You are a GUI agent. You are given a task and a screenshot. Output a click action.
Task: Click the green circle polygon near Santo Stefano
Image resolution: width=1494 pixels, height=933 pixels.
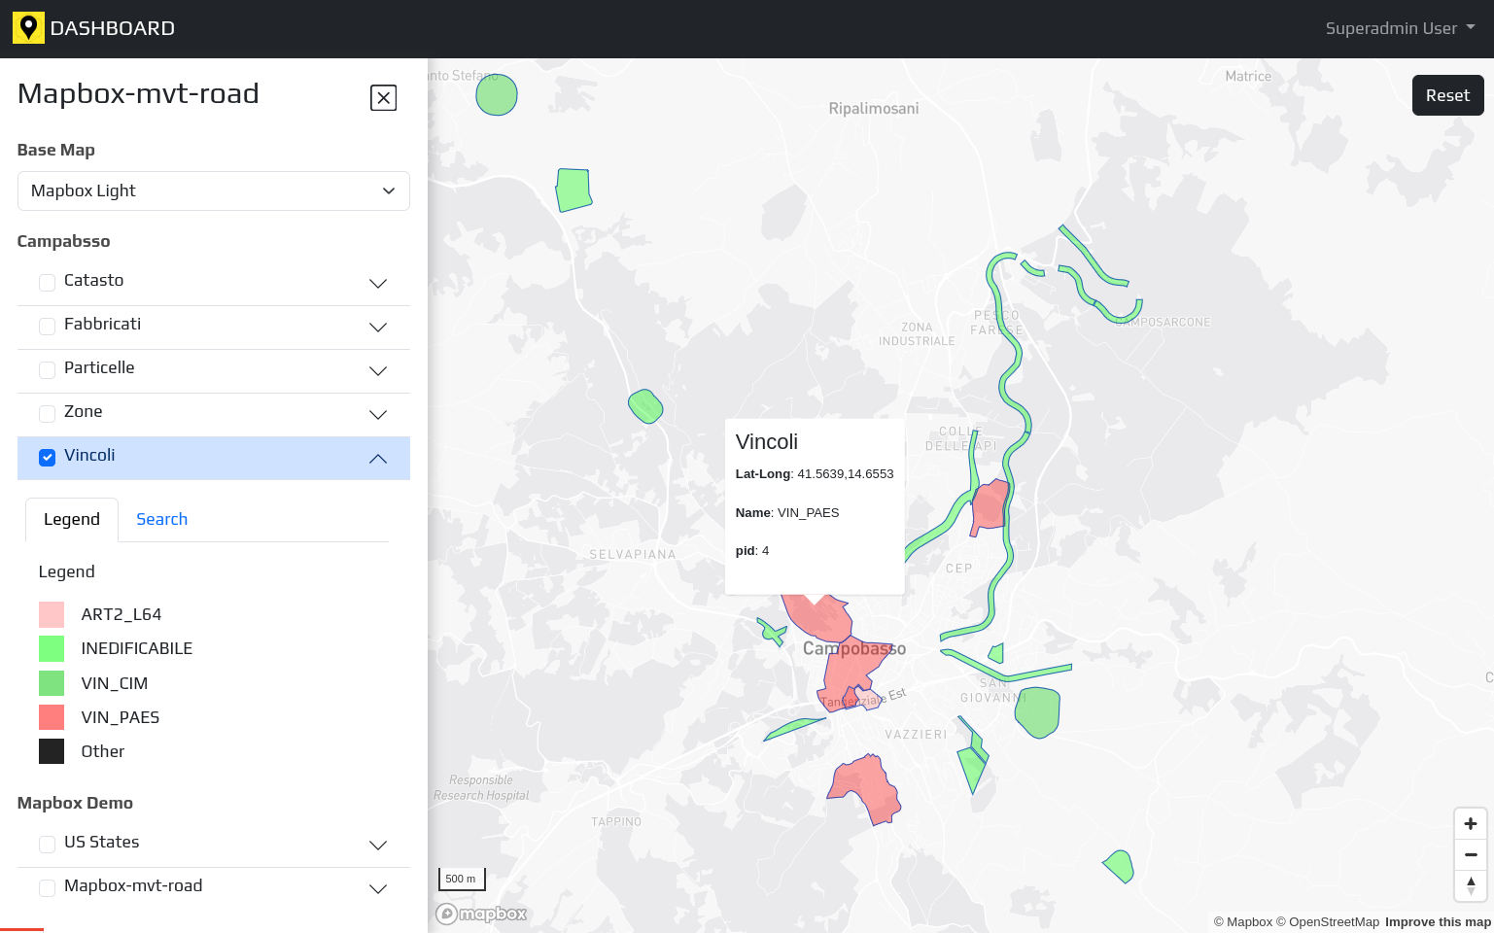pos(497,95)
